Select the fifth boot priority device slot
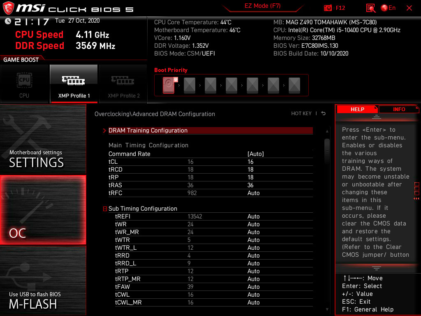Screen dimensions: 421x316 (252, 85)
